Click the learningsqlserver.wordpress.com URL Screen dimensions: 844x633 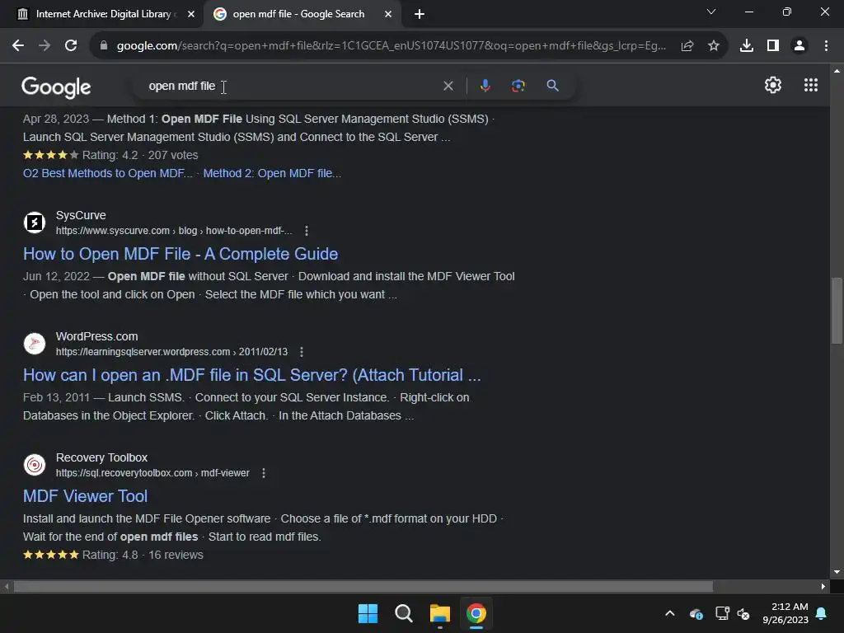click(x=171, y=352)
